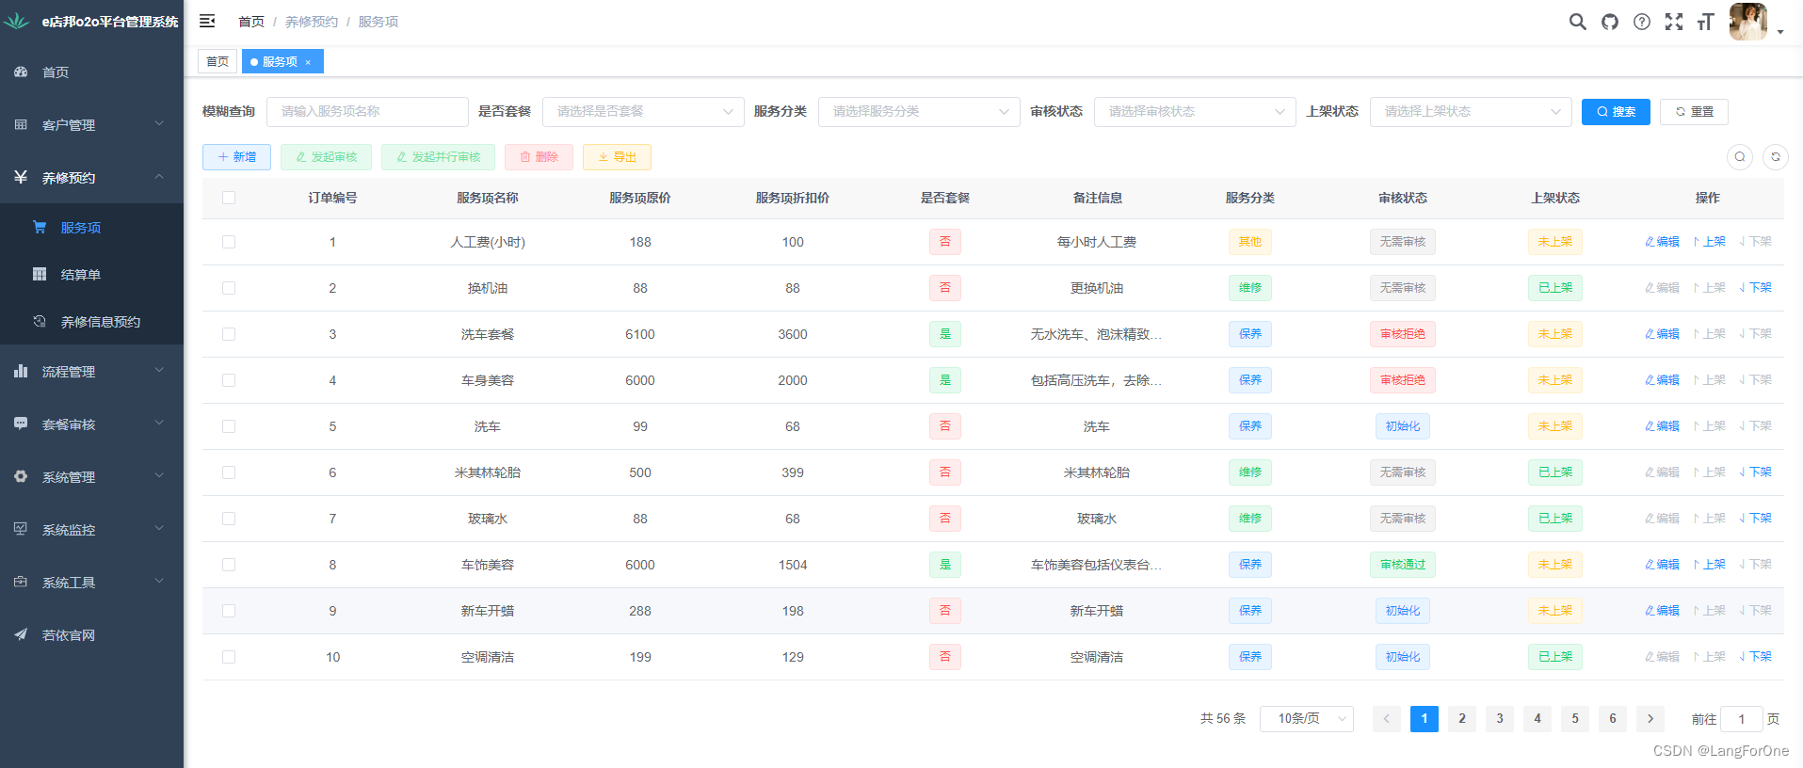Click the e店邦 logo icon
The width and height of the screenshot is (1803, 768).
(x=17, y=21)
